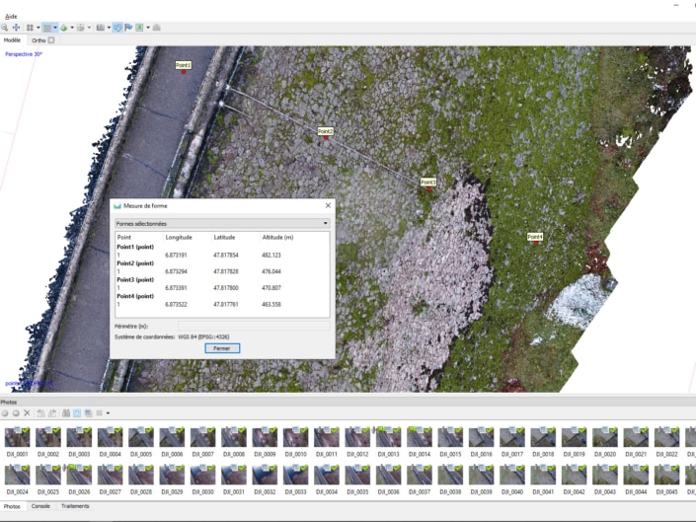Expand the dense cloud display dropdown arrow

pos(56,28)
